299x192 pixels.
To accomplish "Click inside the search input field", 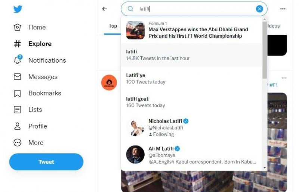I will (194, 9).
